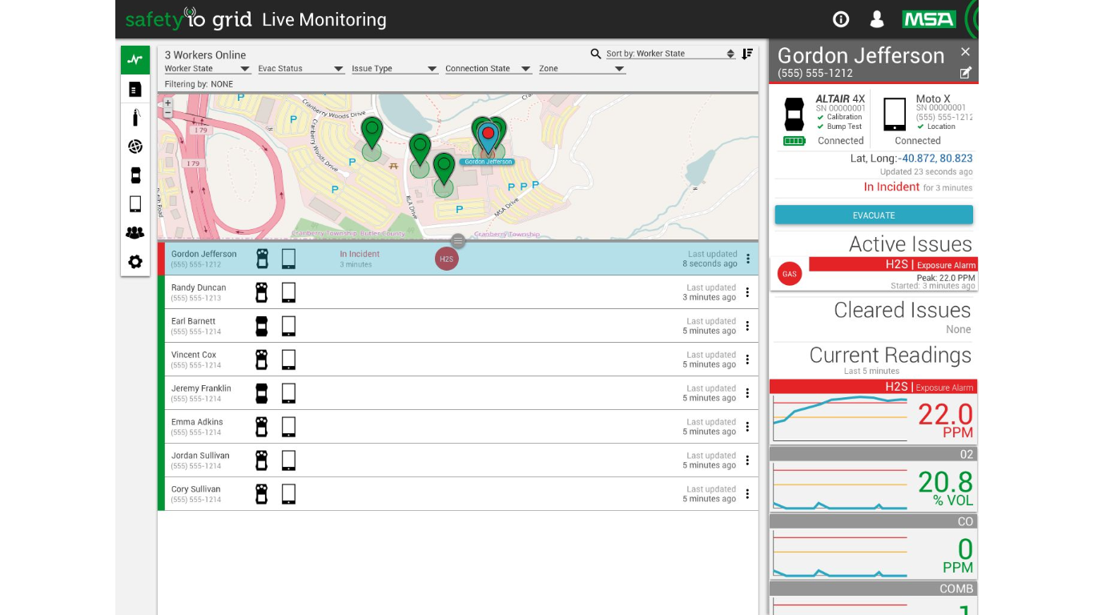Open the workers group icon in sidebar
The height and width of the screenshot is (615, 1094).
pos(134,232)
